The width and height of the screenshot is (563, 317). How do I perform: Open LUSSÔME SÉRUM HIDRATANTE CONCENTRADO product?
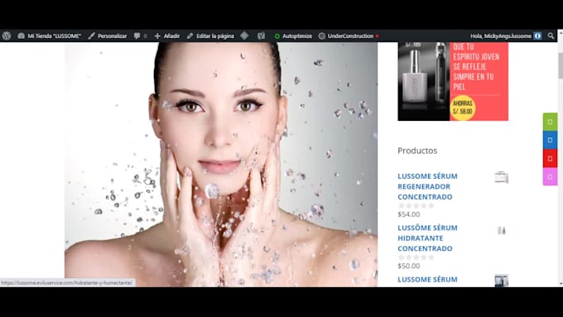coord(427,238)
